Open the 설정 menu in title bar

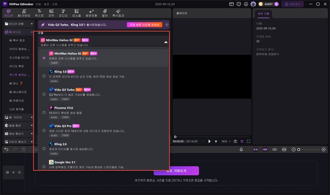[47, 4]
